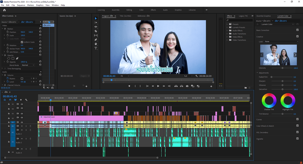
Task: Open the Color workspace
Action: (141, 10)
